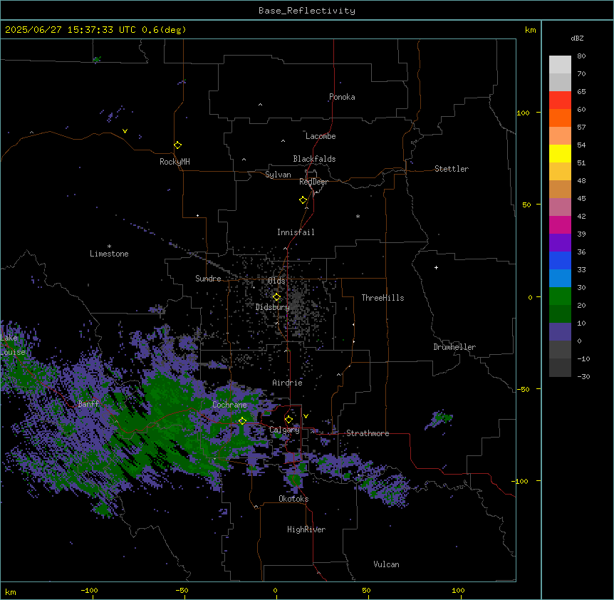Pick the blue 36 dBZ legend swatch
Image resolution: width=614 pixels, height=600 pixels.
click(560, 260)
